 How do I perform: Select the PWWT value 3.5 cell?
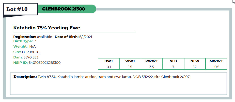(152, 67)
